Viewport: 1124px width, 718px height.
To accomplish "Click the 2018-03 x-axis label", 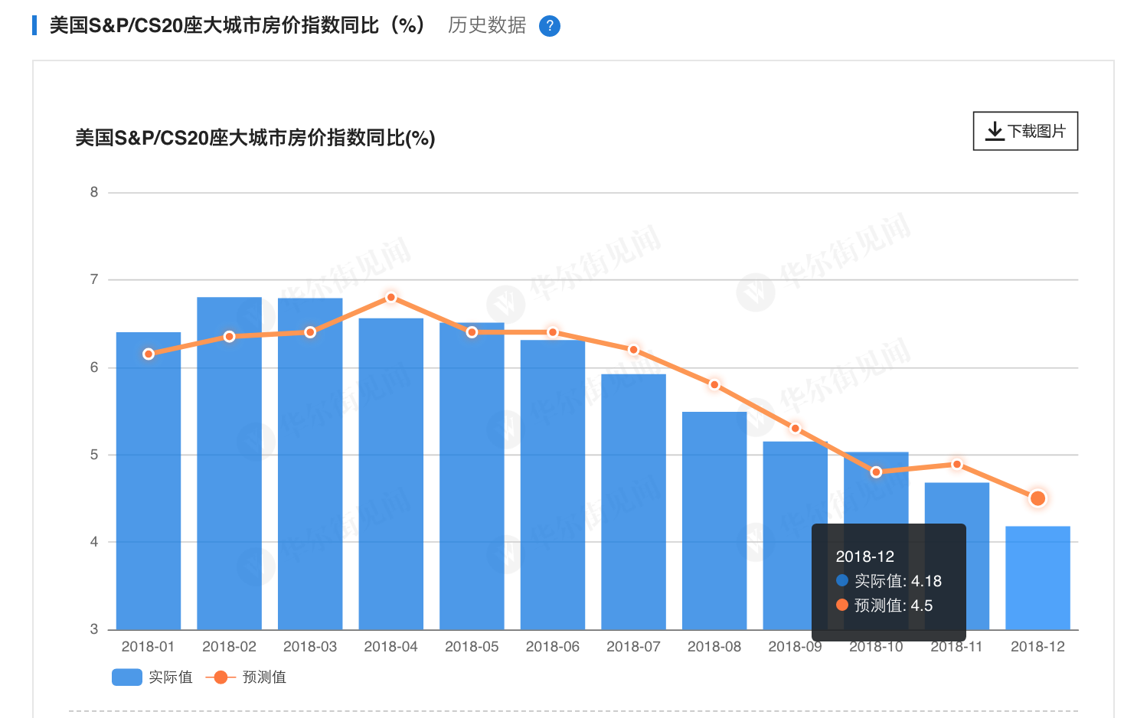I will click(x=310, y=647).
